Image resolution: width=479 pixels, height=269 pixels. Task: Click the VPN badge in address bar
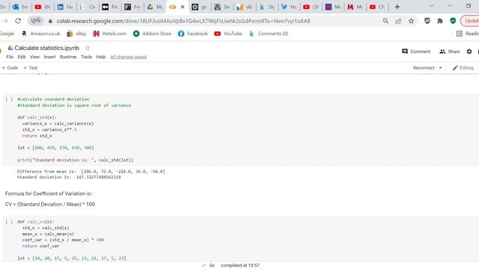tap(36, 21)
